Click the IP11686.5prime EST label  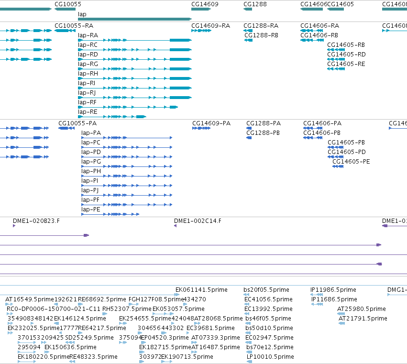[x=334, y=299]
